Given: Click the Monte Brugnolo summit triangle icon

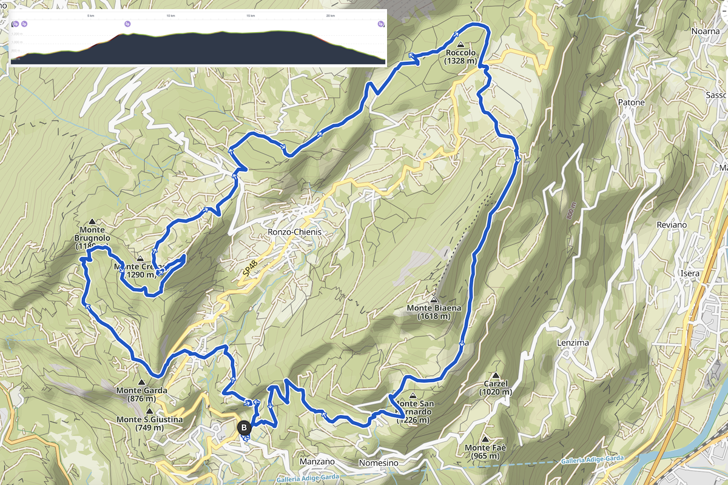Looking at the screenshot, I should [x=92, y=222].
